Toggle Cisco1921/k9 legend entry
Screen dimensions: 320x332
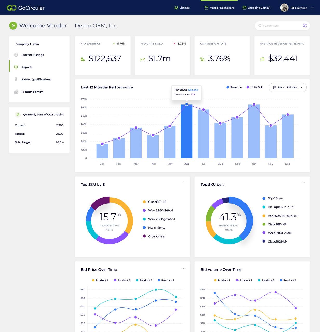(275, 241)
